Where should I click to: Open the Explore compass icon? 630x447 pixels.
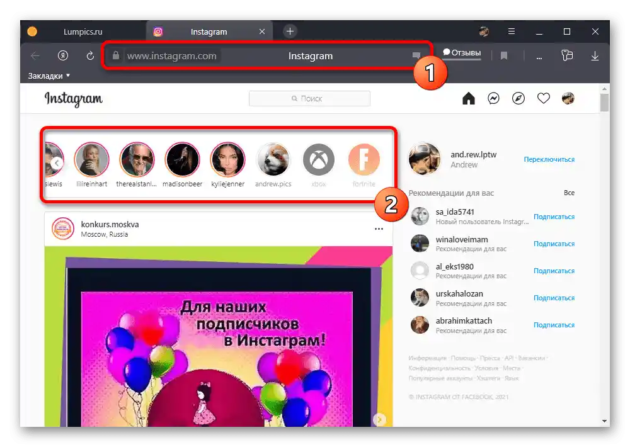tap(518, 98)
